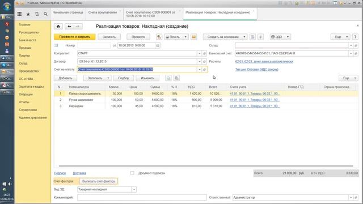Open Счет на оплату record icon

pos(204,69)
